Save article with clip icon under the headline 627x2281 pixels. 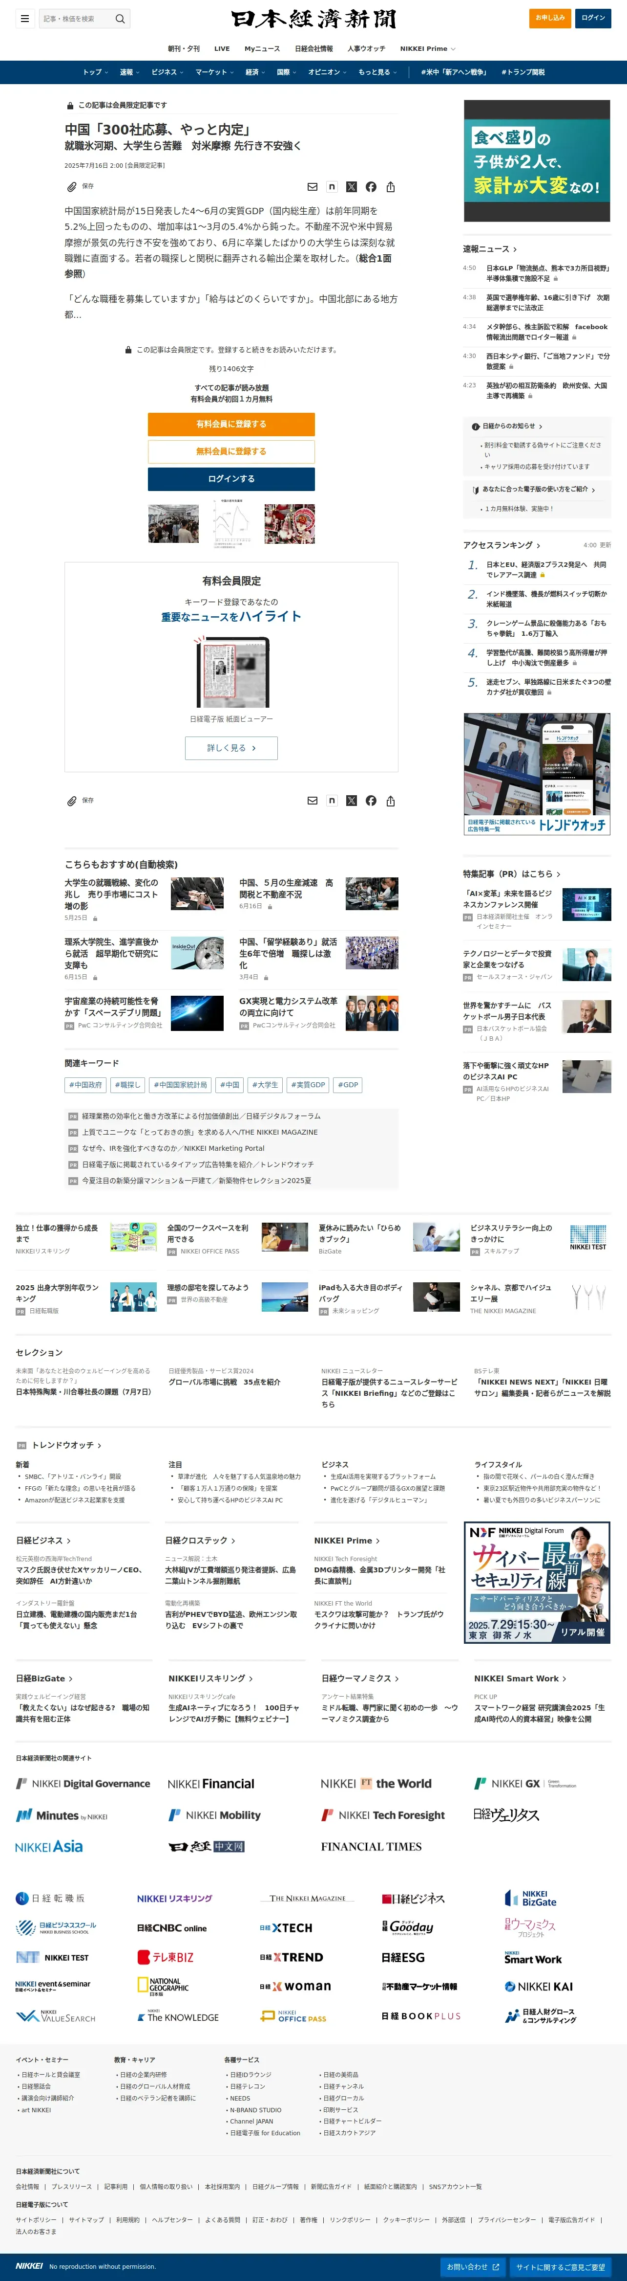(x=72, y=187)
